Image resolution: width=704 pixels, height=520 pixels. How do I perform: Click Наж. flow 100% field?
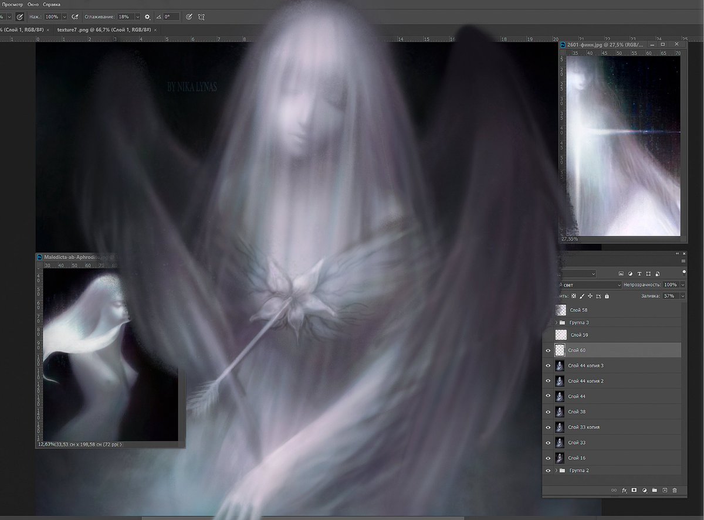(53, 17)
